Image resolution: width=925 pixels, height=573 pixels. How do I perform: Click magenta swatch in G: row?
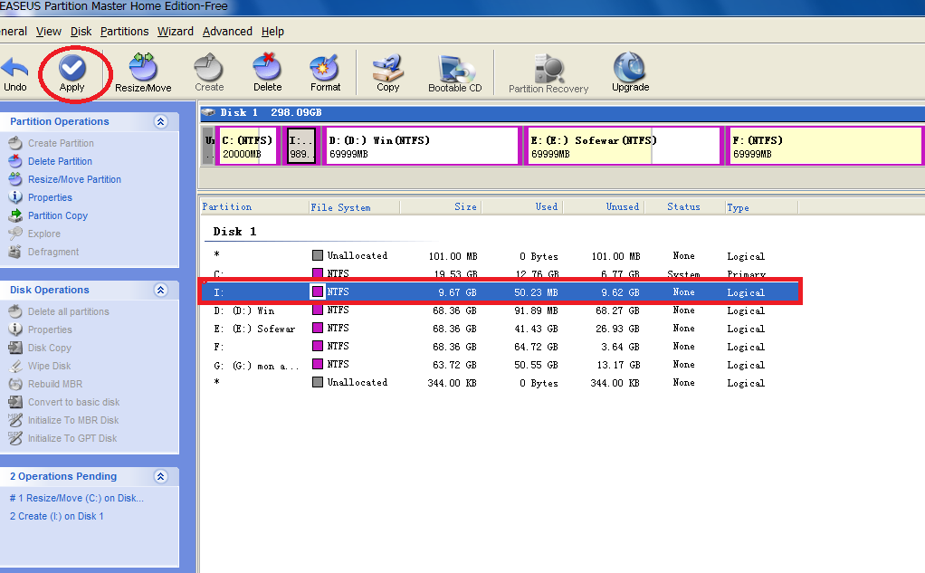[x=318, y=364]
